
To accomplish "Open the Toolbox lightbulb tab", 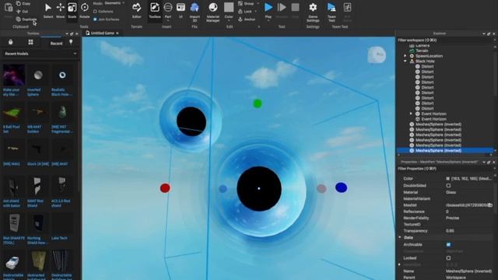I will 71,42.
